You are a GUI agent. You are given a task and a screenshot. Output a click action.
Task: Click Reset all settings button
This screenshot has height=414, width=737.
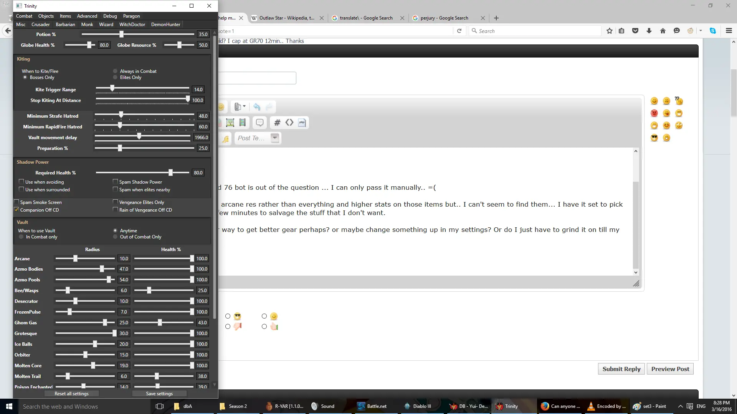pos(71,394)
